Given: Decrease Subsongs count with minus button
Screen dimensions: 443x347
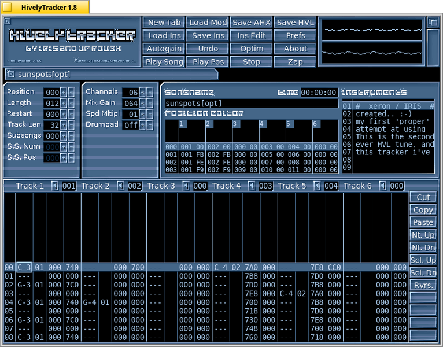Looking at the screenshot, I should coord(71,136).
